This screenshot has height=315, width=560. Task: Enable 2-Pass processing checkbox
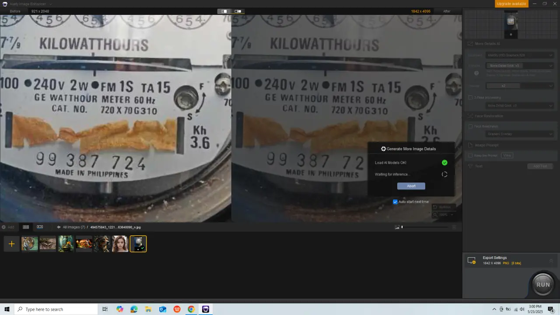click(471, 98)
